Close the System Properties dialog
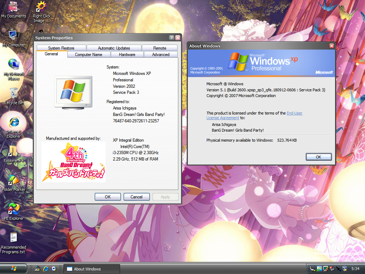The image size is (365, 274). pyautogui.click(x=178, y=38)
